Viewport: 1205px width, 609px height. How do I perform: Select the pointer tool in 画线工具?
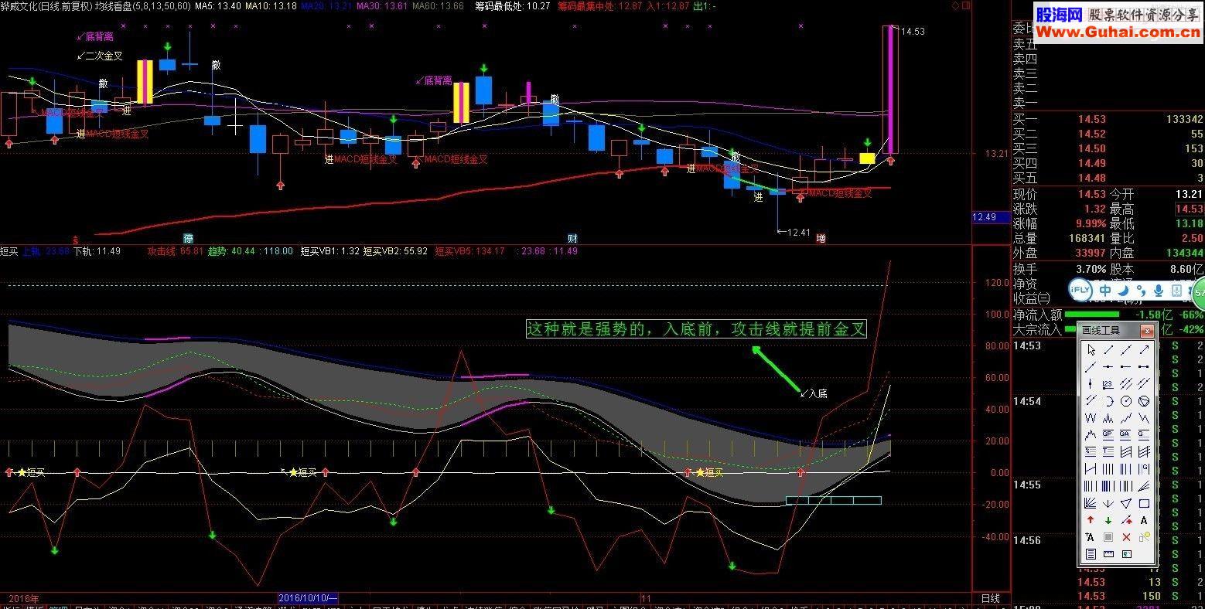[x=1091, y=350]
